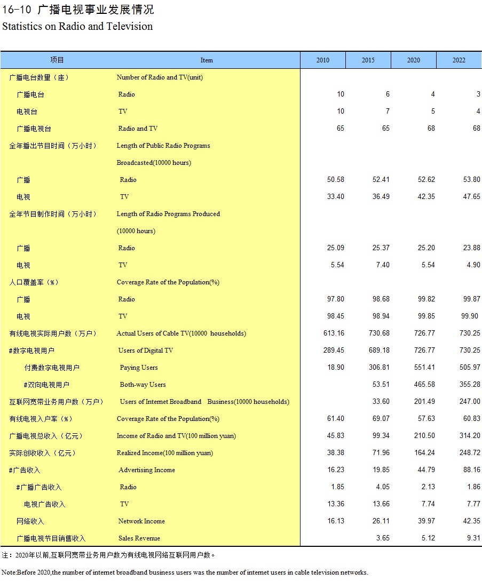
Task: Click value 88.16 for Advertising Income
Action: (472, 469)
